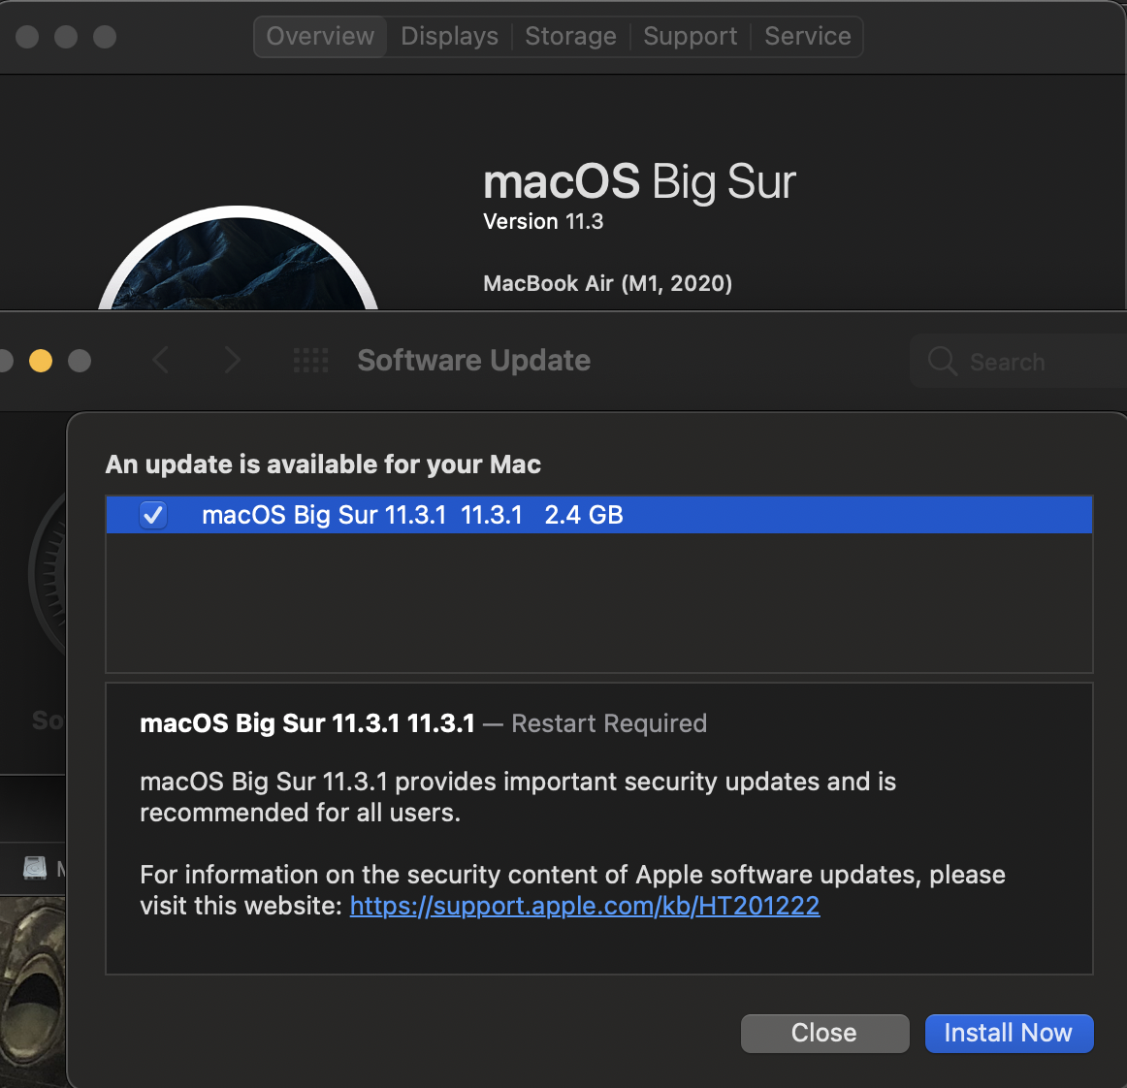Open the Displays tab
Image resolution: width=1127 pixels, height=1088 pixels.
tap(449, 36)
